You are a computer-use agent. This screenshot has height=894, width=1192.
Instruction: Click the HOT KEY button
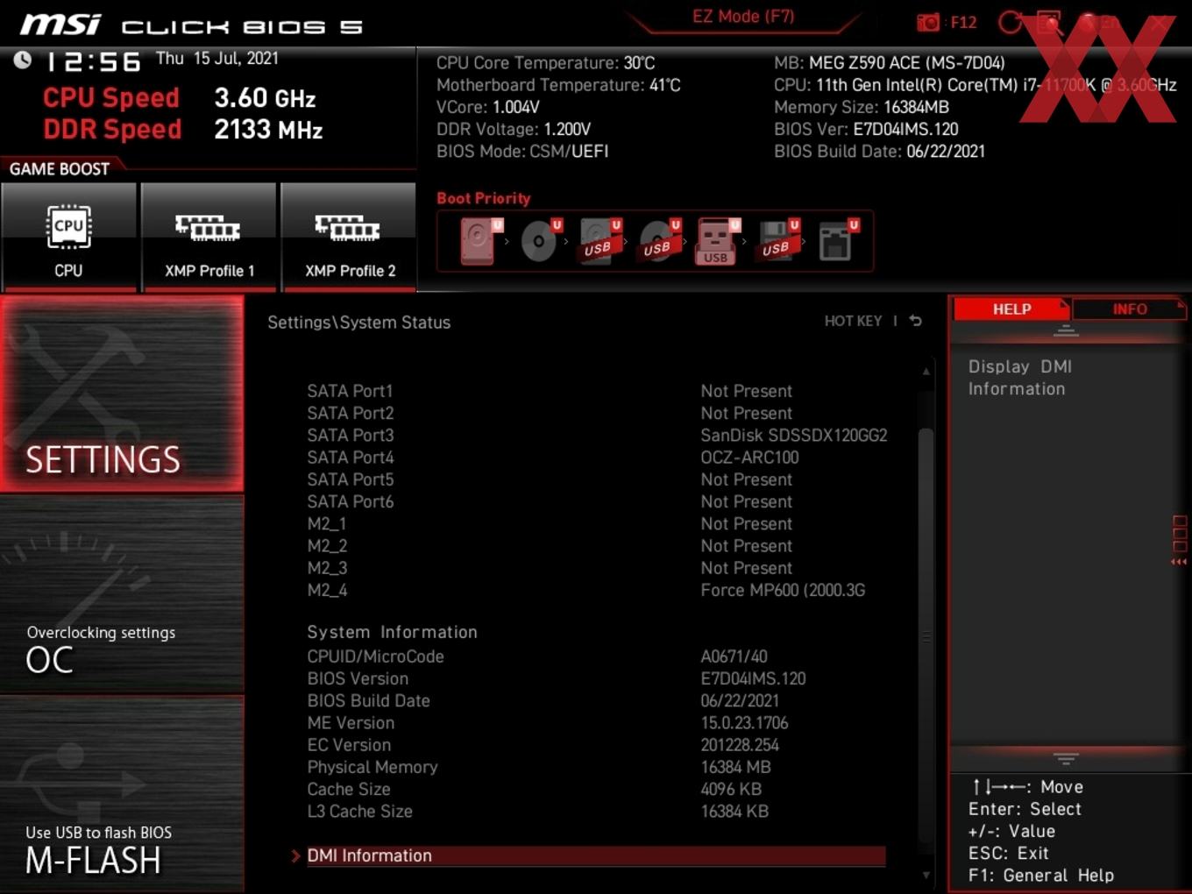853,321
